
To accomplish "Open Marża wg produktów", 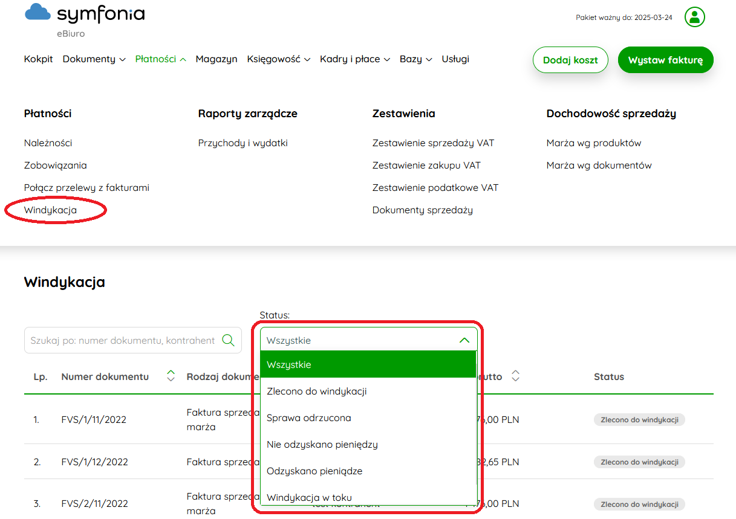I will 594,143.
